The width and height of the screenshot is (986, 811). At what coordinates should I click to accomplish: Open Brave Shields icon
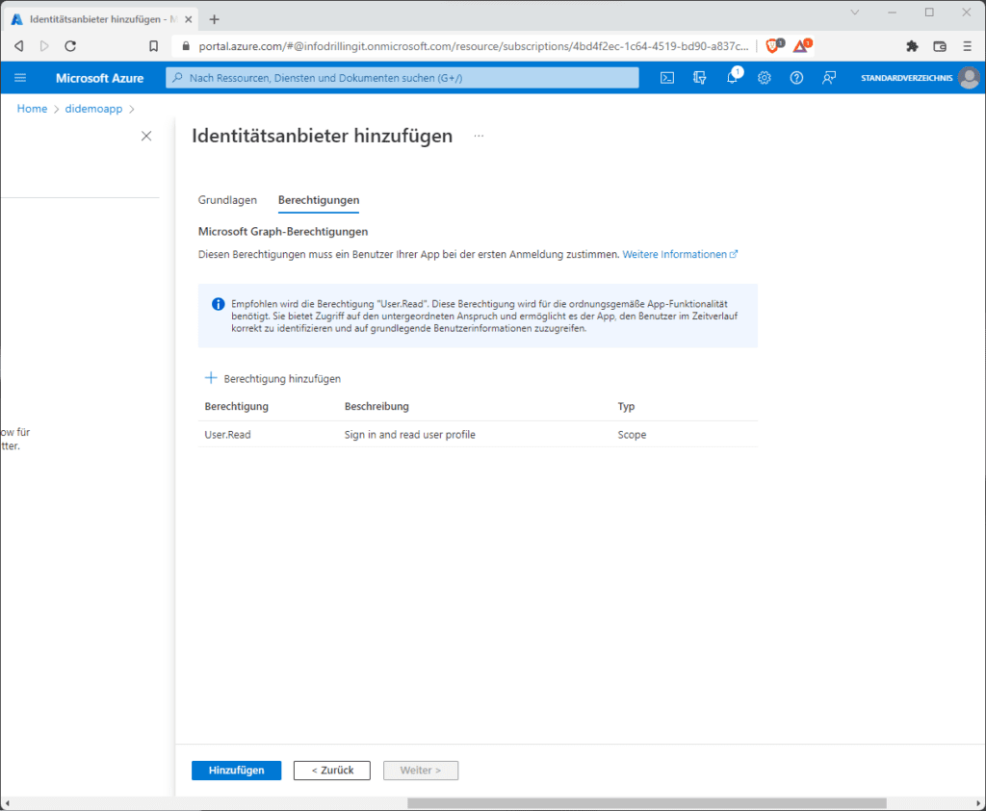774,45
